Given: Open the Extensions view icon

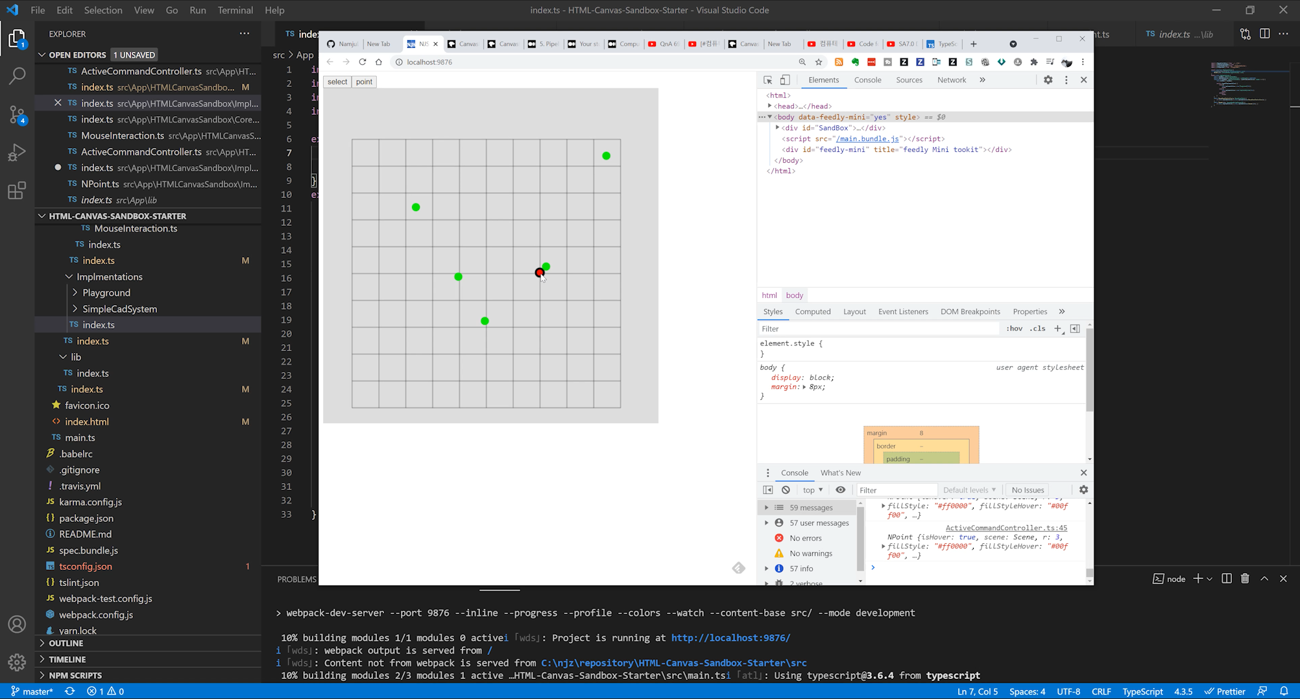Looking at the screenshot, I should [x=18, y=191].
